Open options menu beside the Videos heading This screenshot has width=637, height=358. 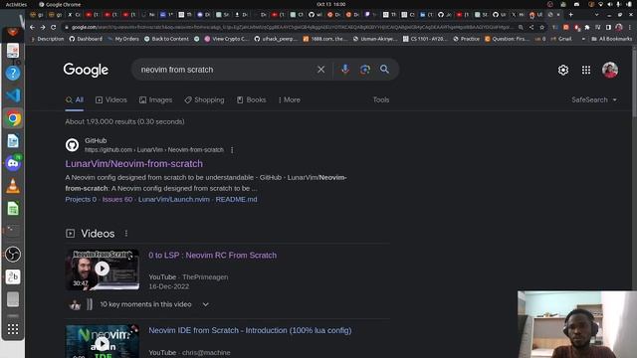pos(126,234)
